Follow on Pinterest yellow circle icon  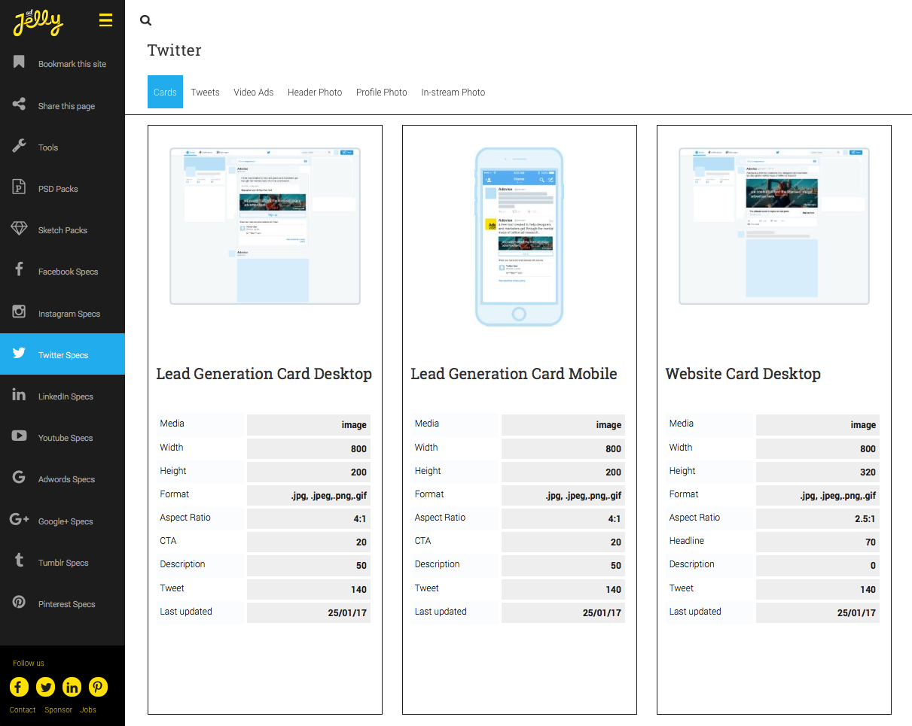tap(98, 687)
